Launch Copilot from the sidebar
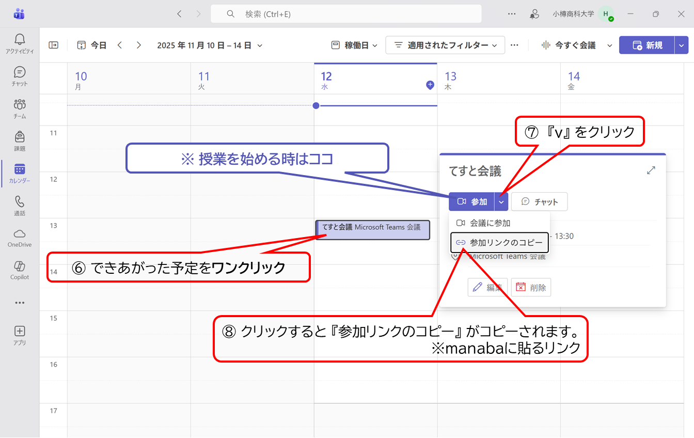This screenshot has width=694, height=438. (20, 270)
